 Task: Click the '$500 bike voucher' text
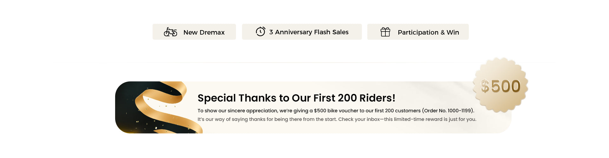coord(336,111)
